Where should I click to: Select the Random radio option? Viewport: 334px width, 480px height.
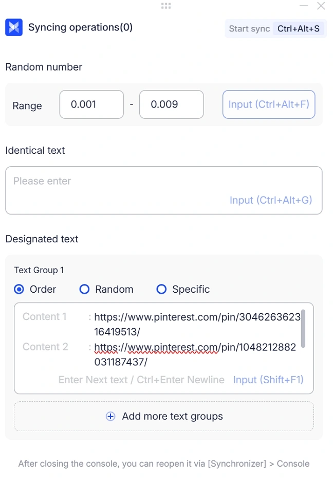85,289
